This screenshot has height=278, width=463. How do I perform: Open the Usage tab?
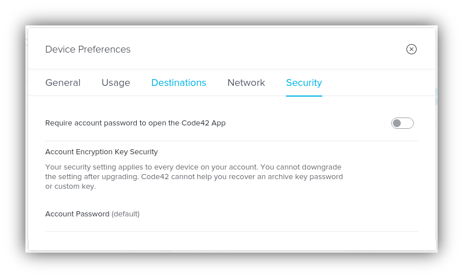116,82
